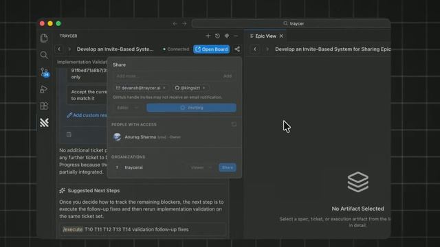Go forward with Epic View right chevron
Image resolution: width=440 pixels, height=247 pixels.
point(267,49)
